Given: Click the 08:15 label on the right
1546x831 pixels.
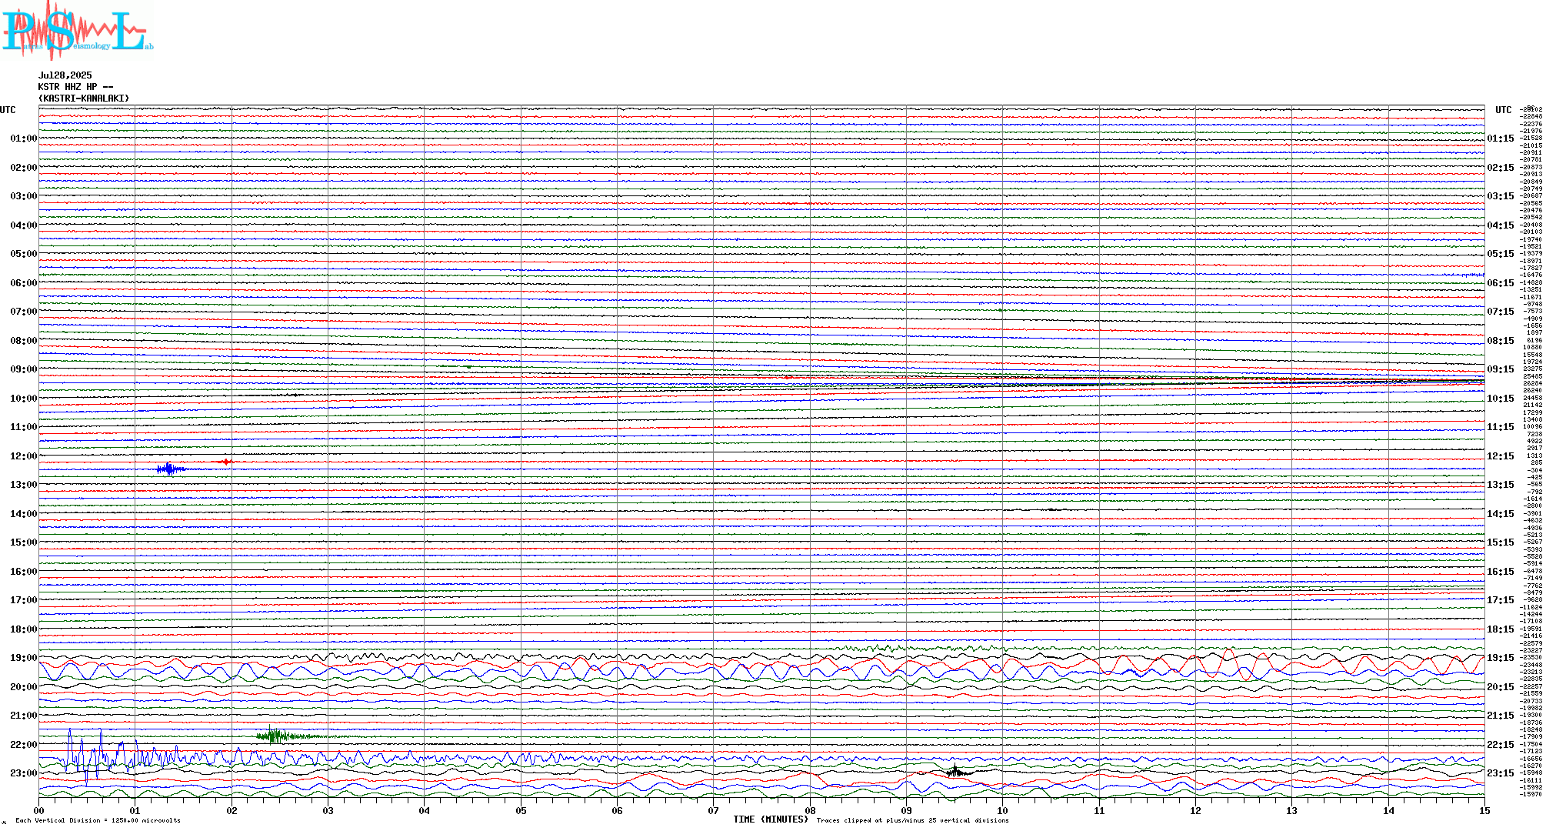Looking at the screenshot, I should (1501, 341).
